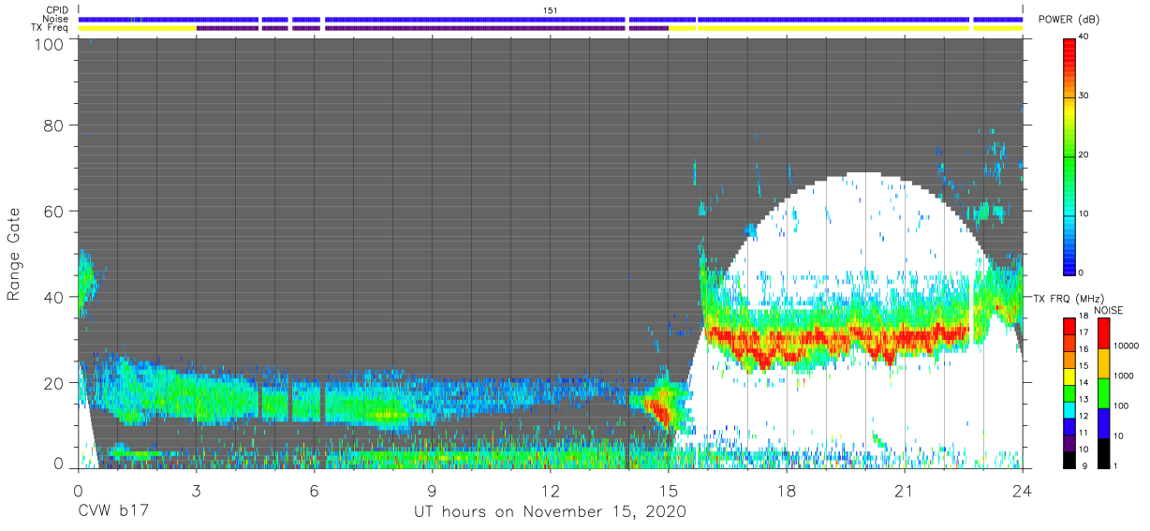The image size is (1150, 531).
Task: Click the TX FRQ (MHz) legend title
Action: (1070, 298)
